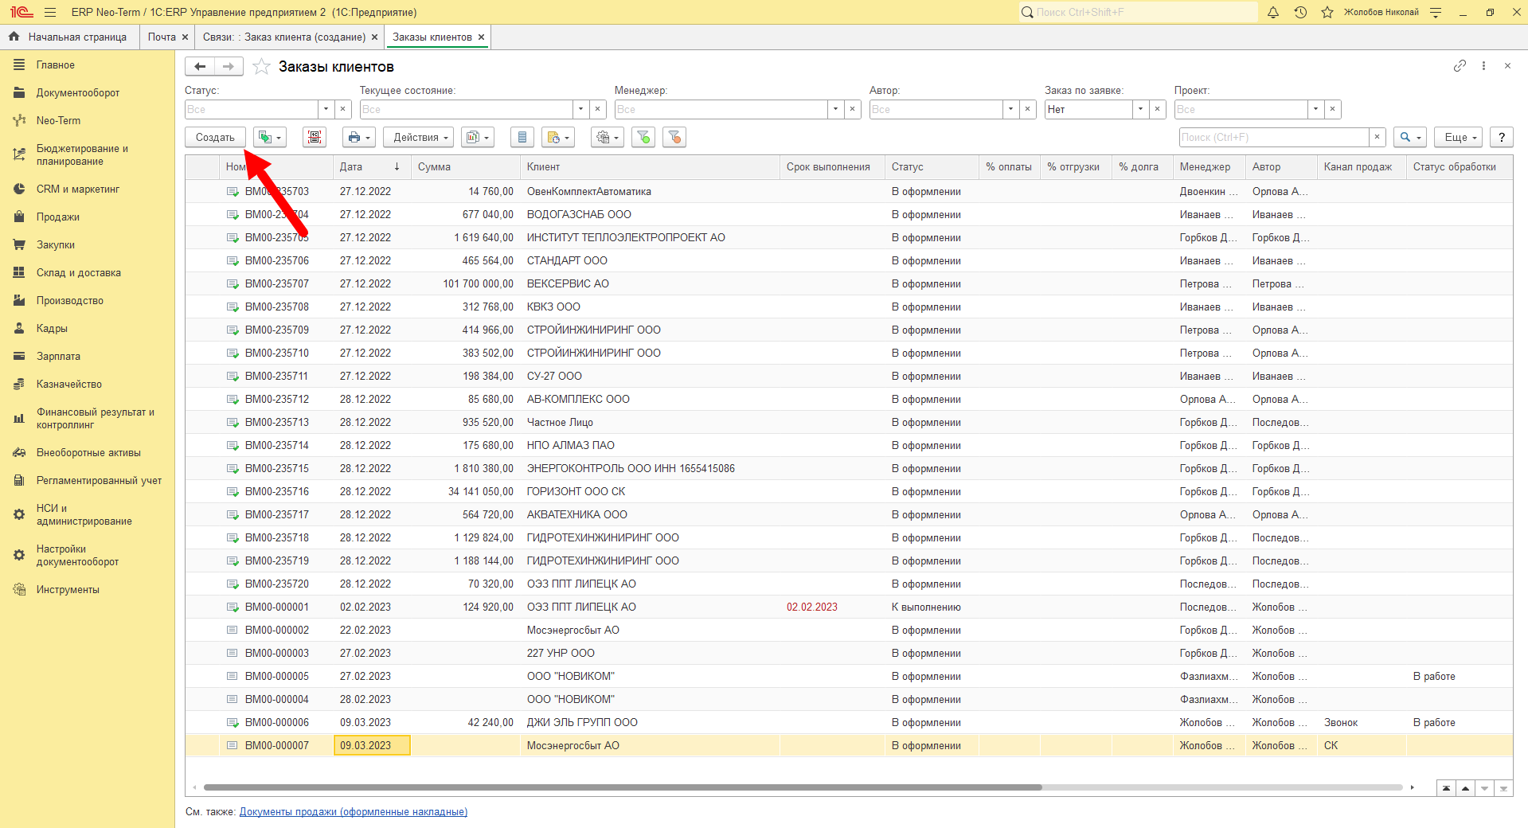1528x828 pixels.
Task: Open the reports icon dropdown
Action: point(478,137)
